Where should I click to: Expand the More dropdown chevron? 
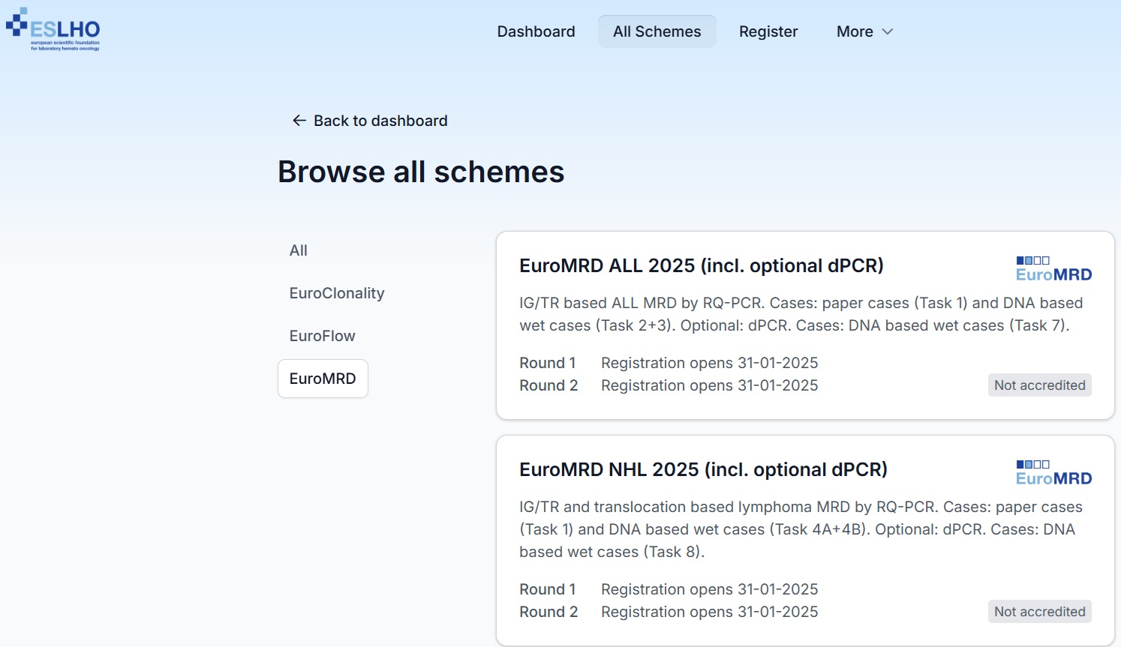click(888, 31)
